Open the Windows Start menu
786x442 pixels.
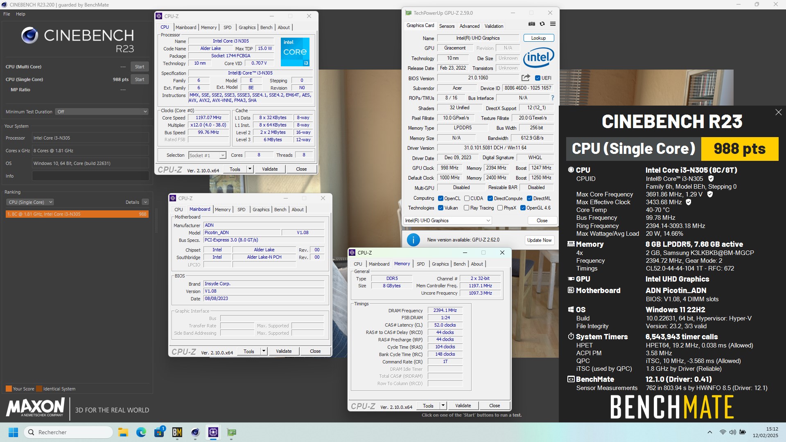click(13, 432)
